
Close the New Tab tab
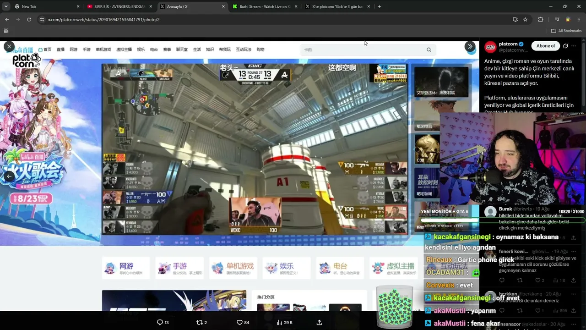pyautogui.click(x=78, y=6)
